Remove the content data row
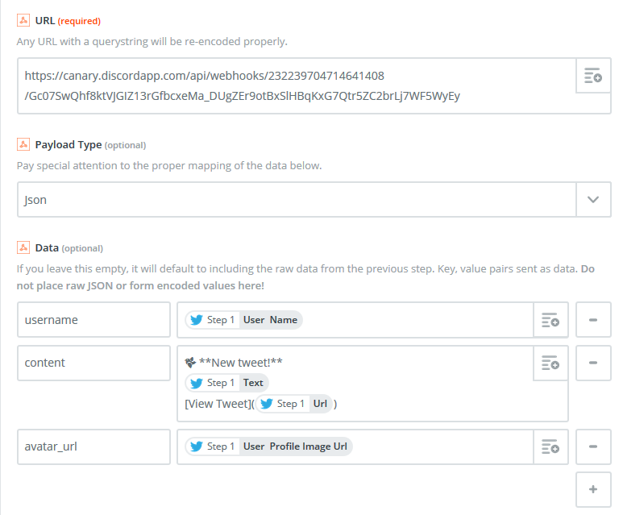The width and height of the screenshot is (623, 515). [593, 363]
